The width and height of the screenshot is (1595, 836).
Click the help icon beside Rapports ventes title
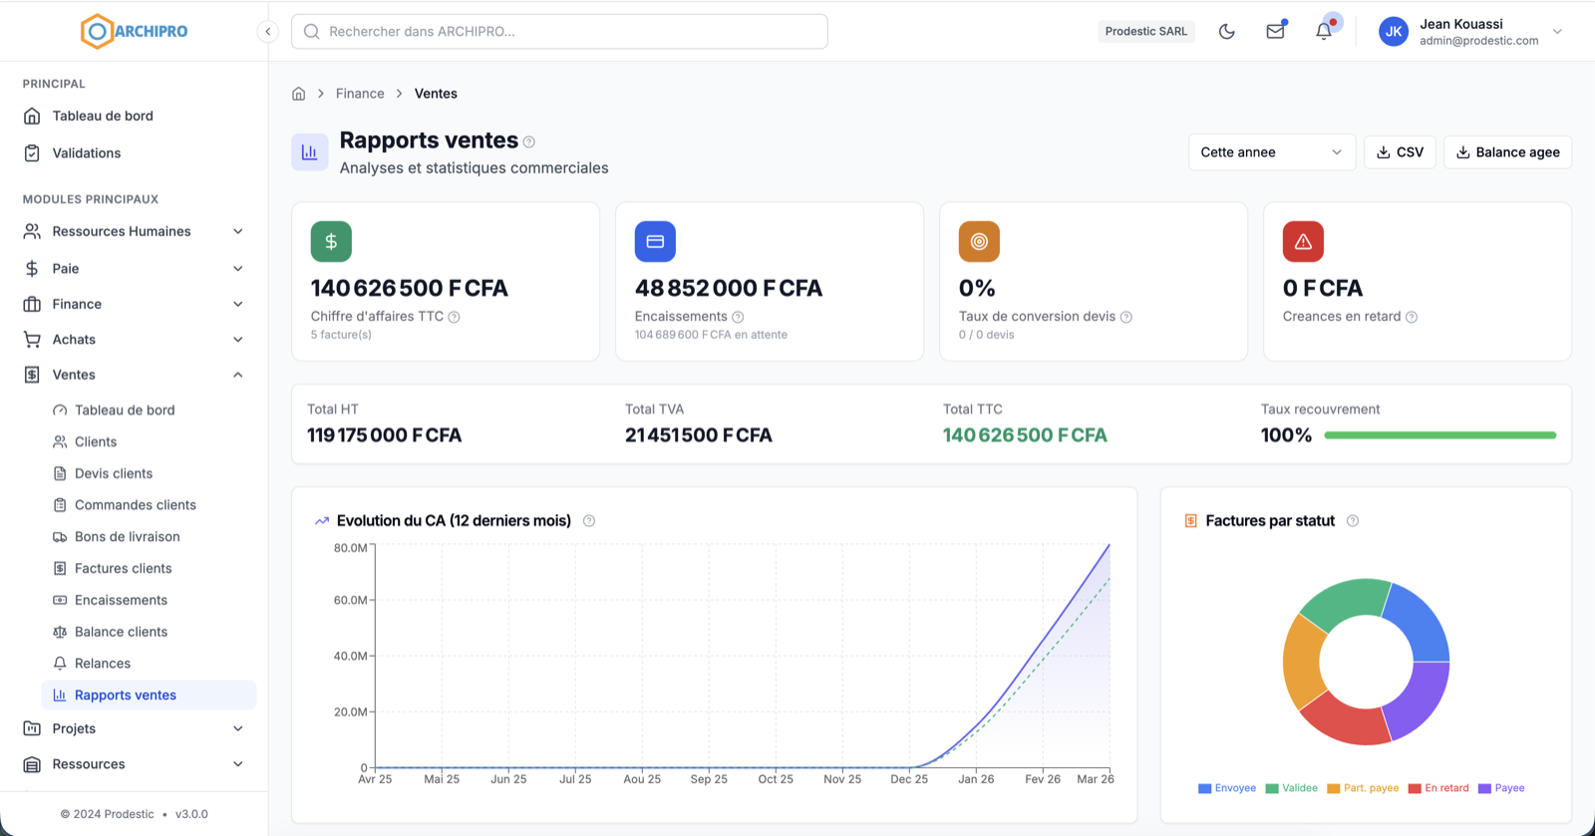tap(529, 141)
